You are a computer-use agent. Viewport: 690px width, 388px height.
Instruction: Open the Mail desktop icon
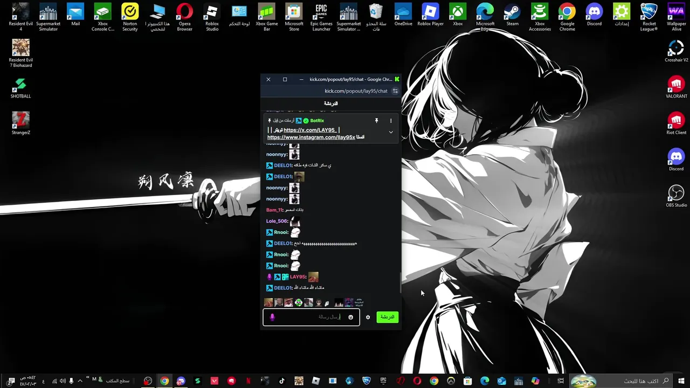75,15
